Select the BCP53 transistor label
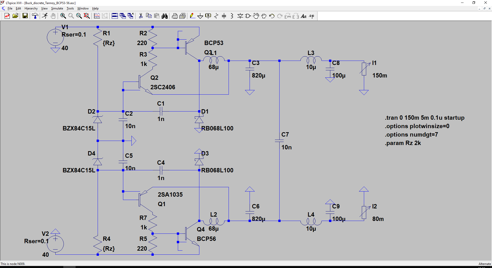The height and width of the screenshot is (268, 492). coord(214,43)
